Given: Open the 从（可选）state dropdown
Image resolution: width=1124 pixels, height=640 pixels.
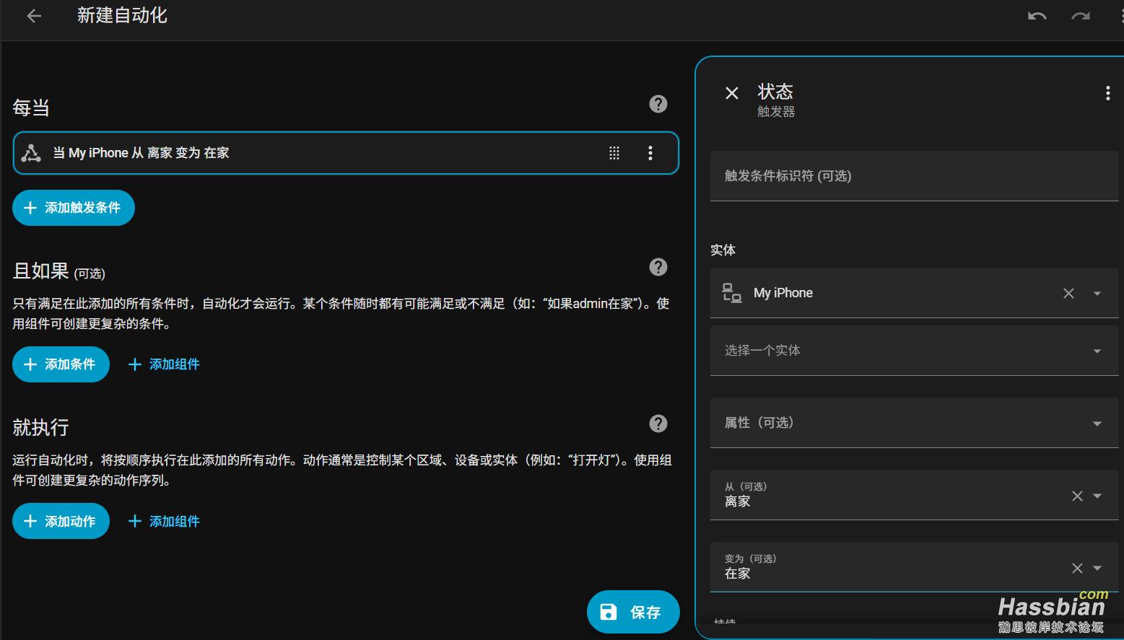Looking at the screenshot, I should pyautogui.click(x=1097, y=496).
